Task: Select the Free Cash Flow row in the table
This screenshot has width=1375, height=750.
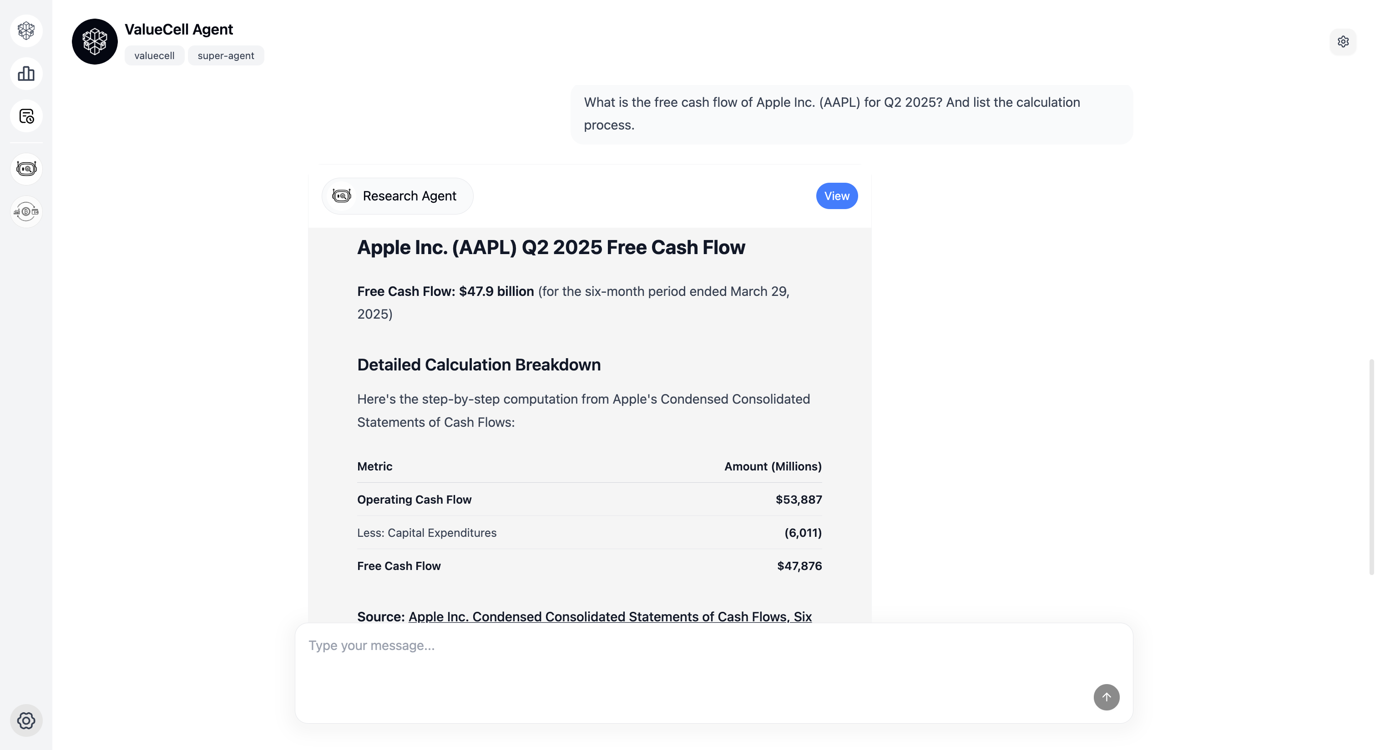Action: [589, 565]
